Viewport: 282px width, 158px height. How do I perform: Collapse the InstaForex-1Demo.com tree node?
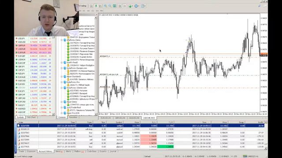62,88
